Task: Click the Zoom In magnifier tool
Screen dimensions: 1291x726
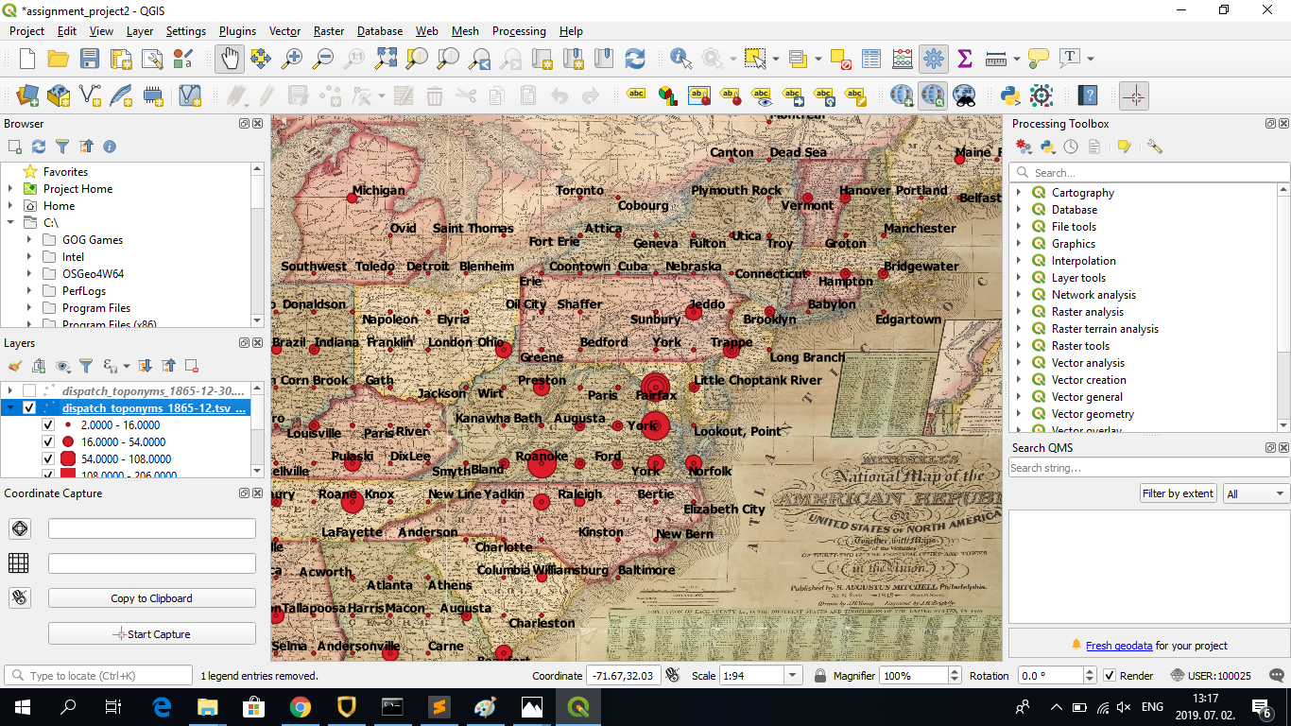Action: tap(292, 59)
